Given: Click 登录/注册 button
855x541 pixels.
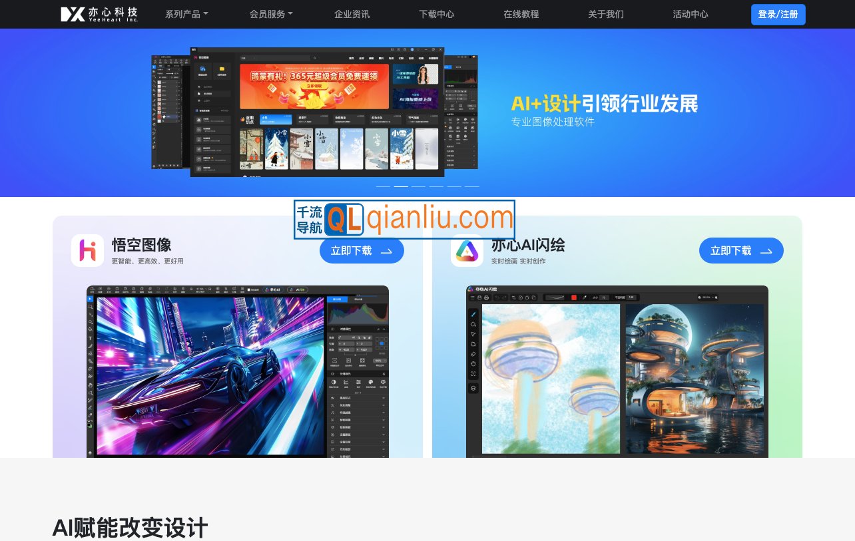Looking at the screenshot, I should pyautogui.click(x=778, y=14).
